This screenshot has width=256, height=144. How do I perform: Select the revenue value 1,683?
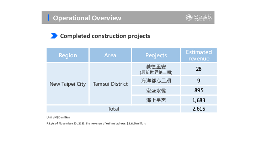[x=199, y=100]
